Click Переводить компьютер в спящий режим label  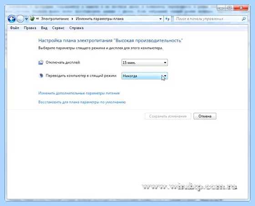click(81, 76)
